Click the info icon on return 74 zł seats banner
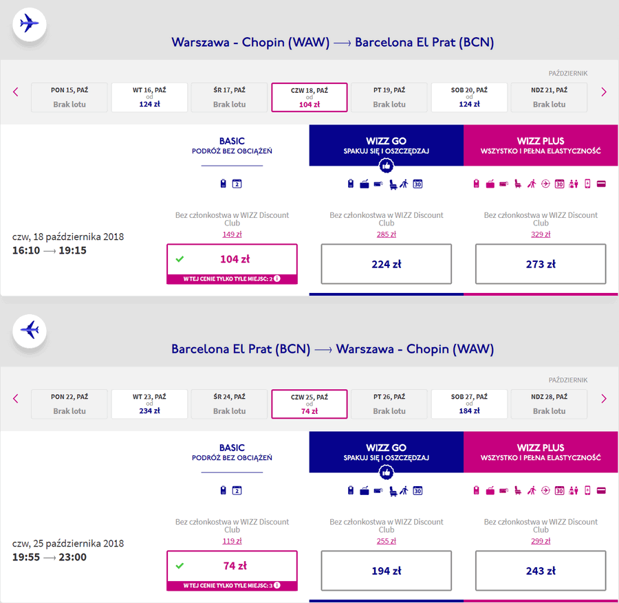619x603 pixels. click(277, 585)
